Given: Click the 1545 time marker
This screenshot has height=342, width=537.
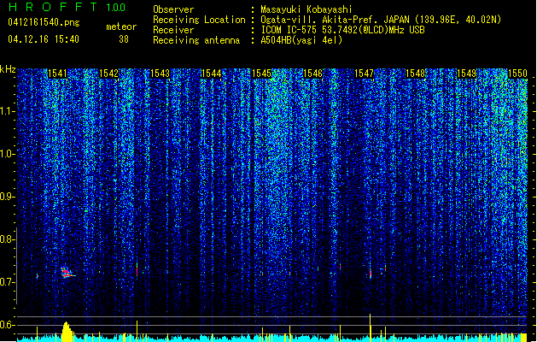Looking at the screenshot, I should [262, 74].
